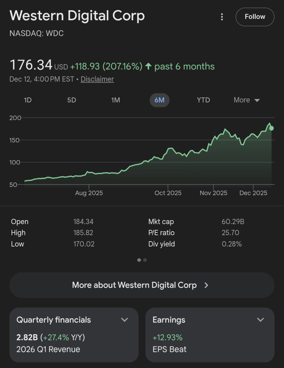284x368 pixels.
Task: Expand the Earnings card chevron
Action: pyautogui.click(x=260, y=320)
